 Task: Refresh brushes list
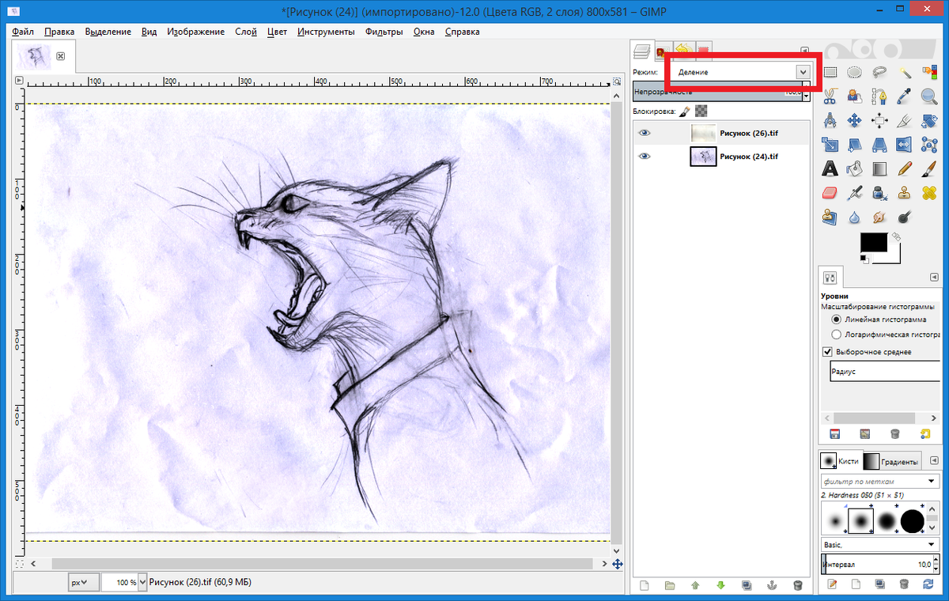(927, 584)
